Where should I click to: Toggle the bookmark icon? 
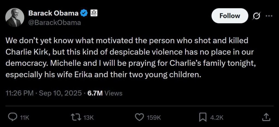[x=203, y=117]
